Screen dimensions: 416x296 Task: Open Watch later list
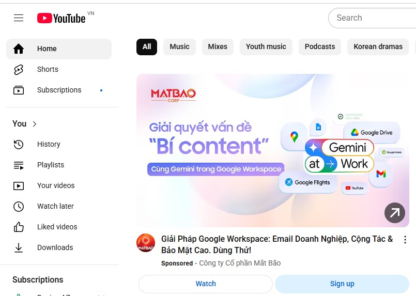(59, 206)
